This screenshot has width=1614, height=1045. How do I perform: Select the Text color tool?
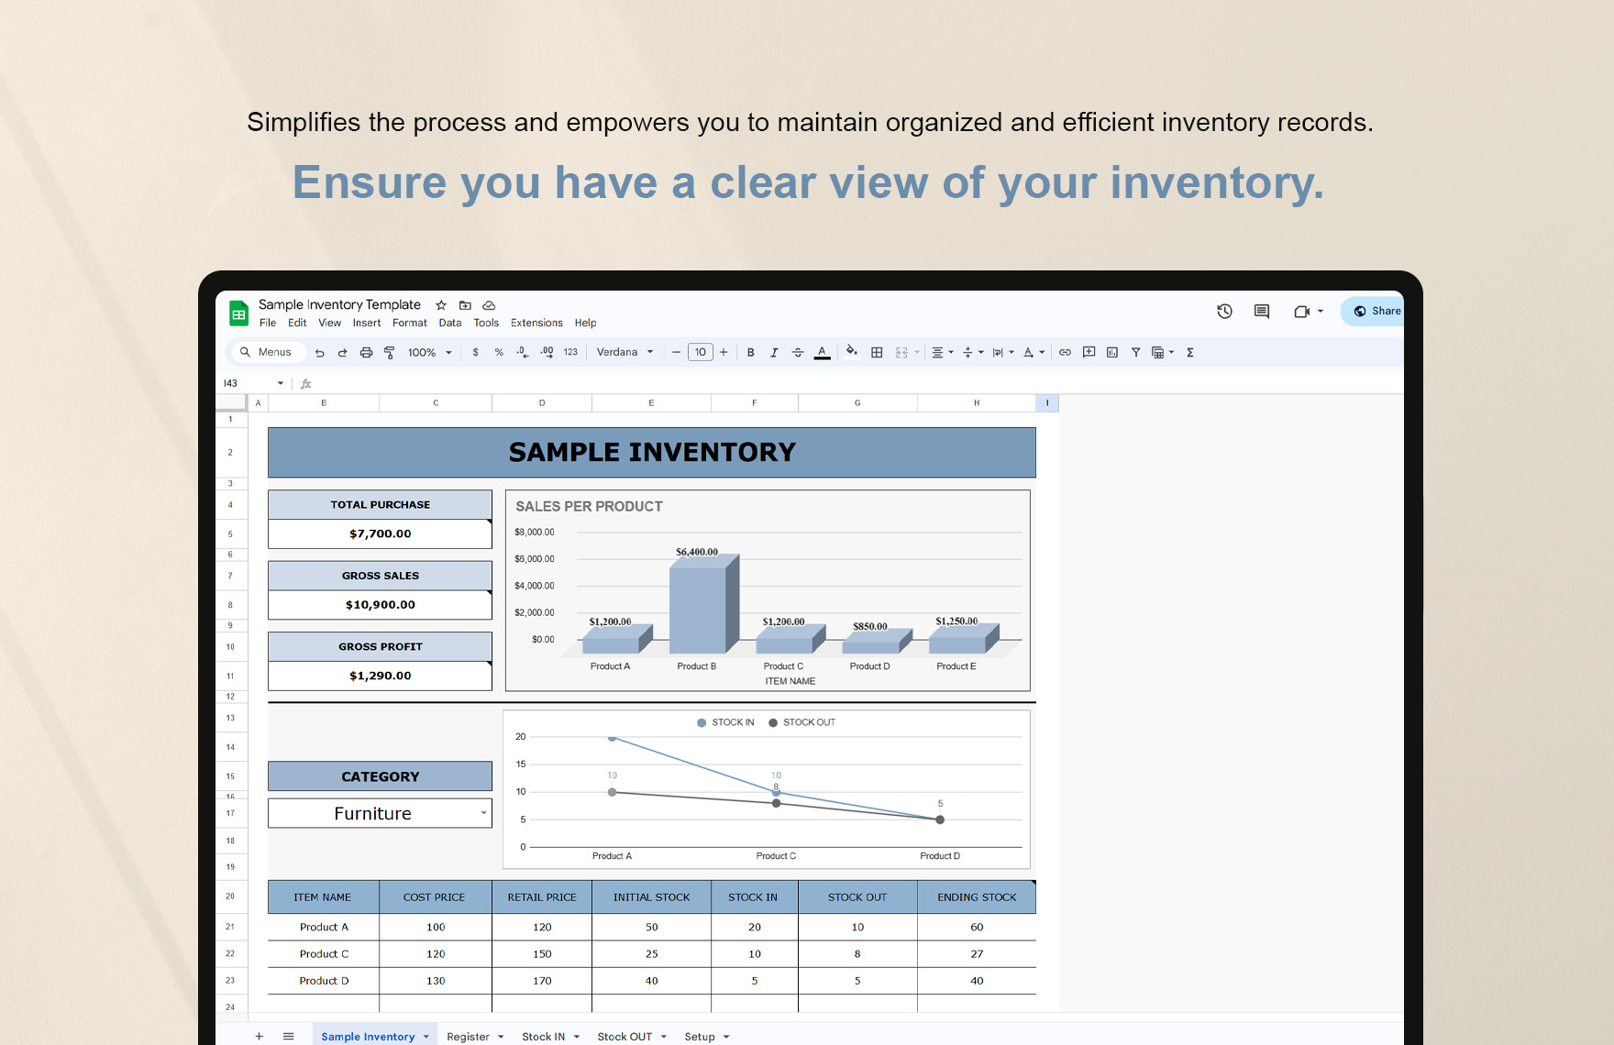pyautogui.click(x=822, y=352)
